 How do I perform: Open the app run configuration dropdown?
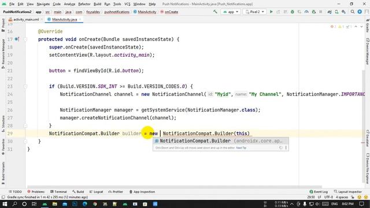[231, 12]
